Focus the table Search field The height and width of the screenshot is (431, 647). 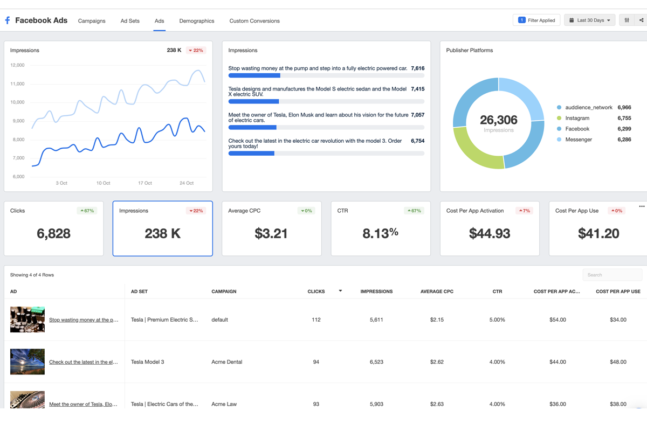pyautogui.click(x=612, y=275)
